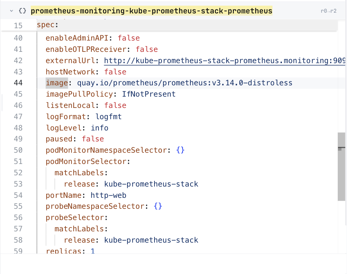The image size is (347, 274).
Task: Click the curly braces resource type icon
Action: (x=23, y=11)
